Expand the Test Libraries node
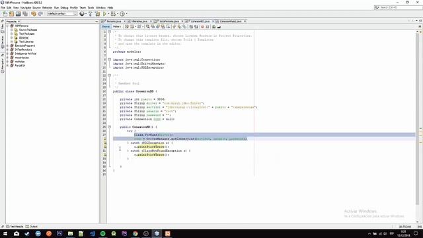The width and height of the screenshot is (423, 238). (x=12, y=42)
